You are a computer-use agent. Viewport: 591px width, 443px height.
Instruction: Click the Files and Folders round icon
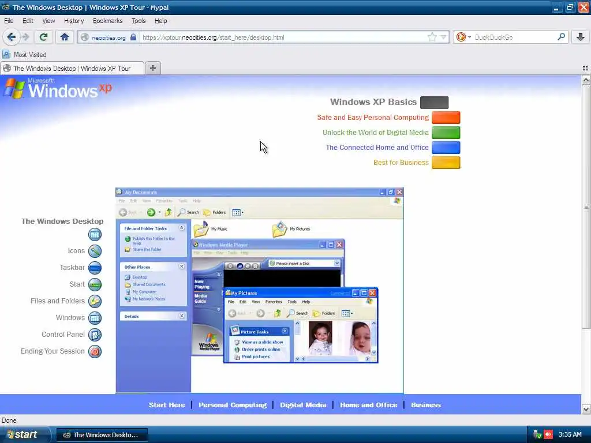(x=95, y=301)
